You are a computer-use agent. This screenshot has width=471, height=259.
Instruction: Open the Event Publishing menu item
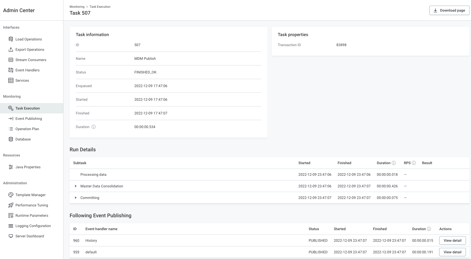[29, 119]
